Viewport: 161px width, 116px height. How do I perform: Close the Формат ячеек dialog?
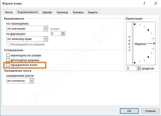click(155, 4)
